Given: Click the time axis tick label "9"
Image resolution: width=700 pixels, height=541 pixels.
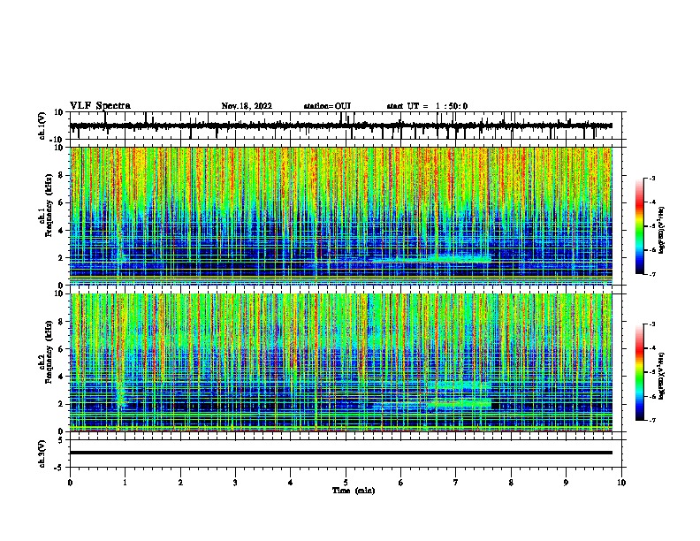Looking at the screenshot, I should click(566, 483).
